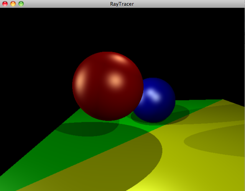
Task: Maximize the RayTracer window with green button
Action: pyautogui.click(x=21, y=4)
